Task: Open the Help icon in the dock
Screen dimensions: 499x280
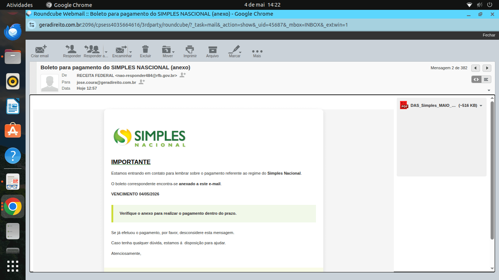Action: 13,155
